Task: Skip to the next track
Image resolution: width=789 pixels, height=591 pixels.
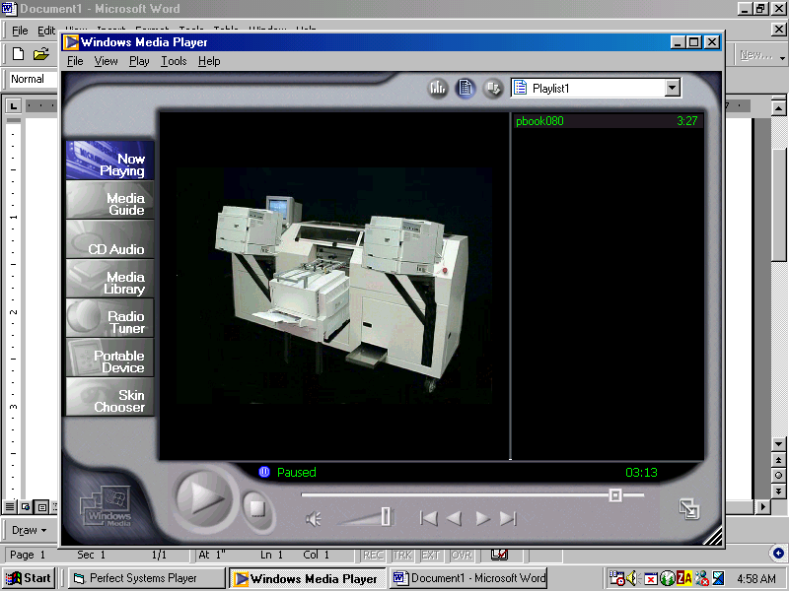Action: click(508, 518)
